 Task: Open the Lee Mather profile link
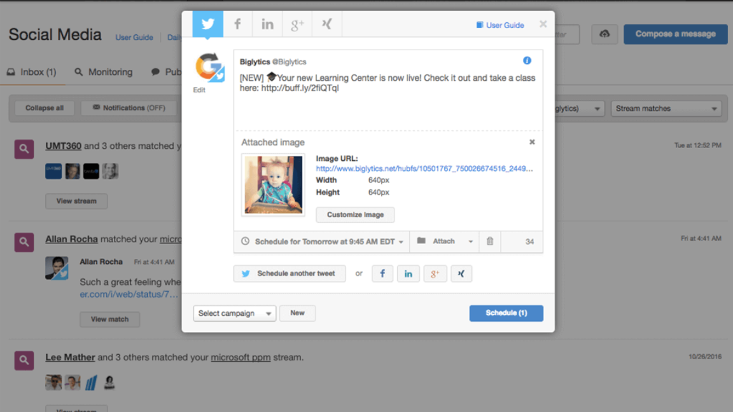click(x=70, y=357)
